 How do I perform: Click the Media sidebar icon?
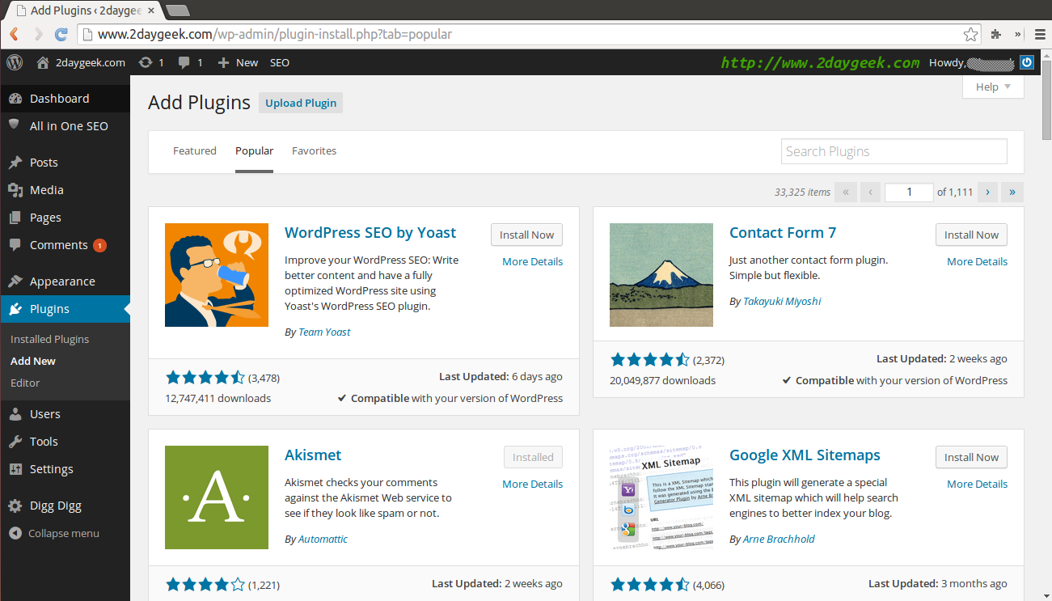(15, 190)
